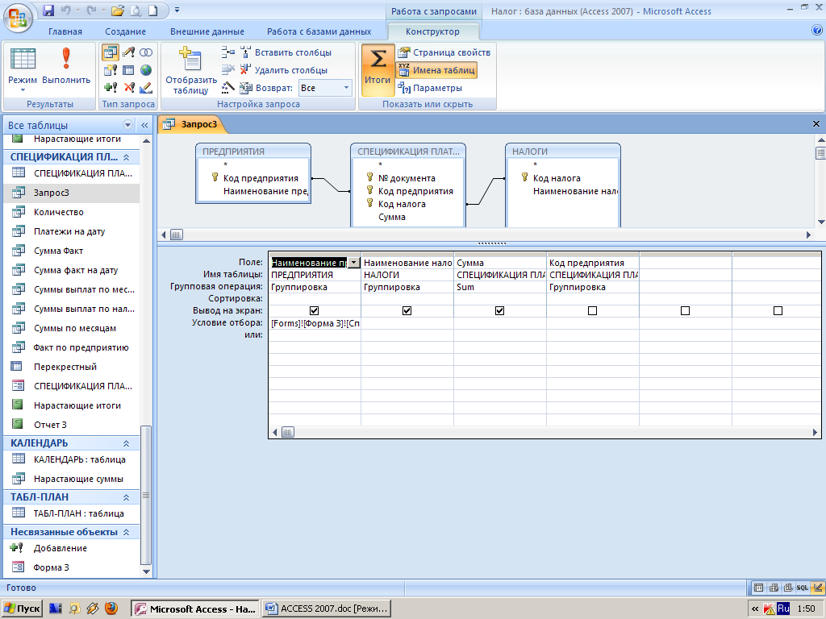The height and width of the screenshot is (619, 826).
Task: Click the Sum cell in Групповая операция row
Action: point(500,287)
